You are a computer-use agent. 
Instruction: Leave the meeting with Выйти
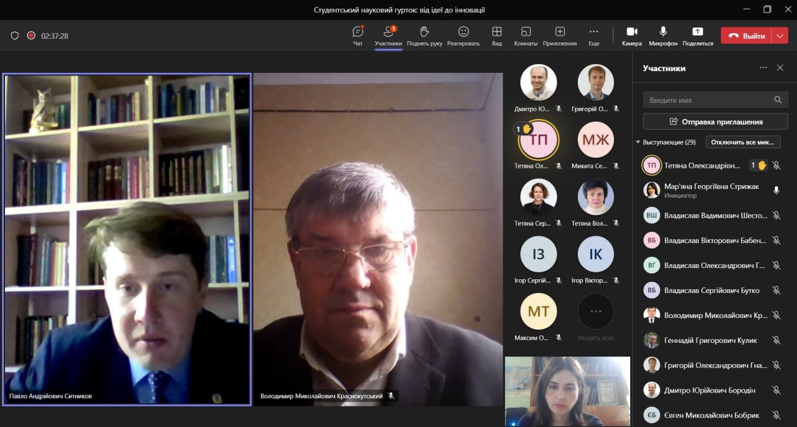click(x=746, y=36)
